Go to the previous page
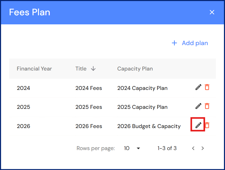The width and height of the screenshot is (225, 170). coord(193,148)
